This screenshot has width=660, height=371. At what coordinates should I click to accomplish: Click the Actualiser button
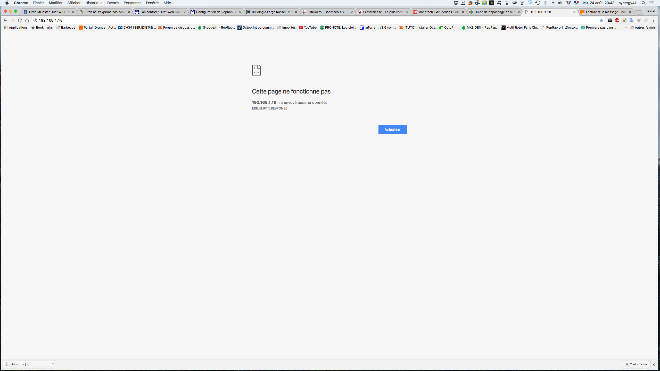point(392,129)
